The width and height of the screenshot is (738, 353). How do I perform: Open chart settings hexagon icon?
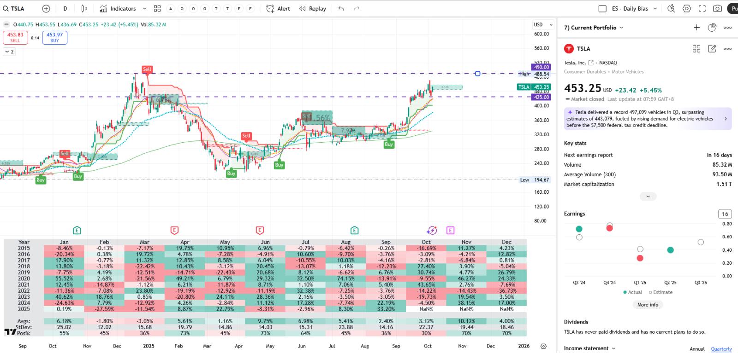687,9
